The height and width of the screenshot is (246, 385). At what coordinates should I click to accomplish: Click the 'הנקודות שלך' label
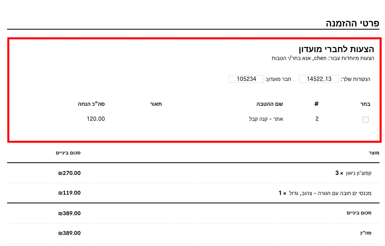pyautogui.click(x=355, y=79)
